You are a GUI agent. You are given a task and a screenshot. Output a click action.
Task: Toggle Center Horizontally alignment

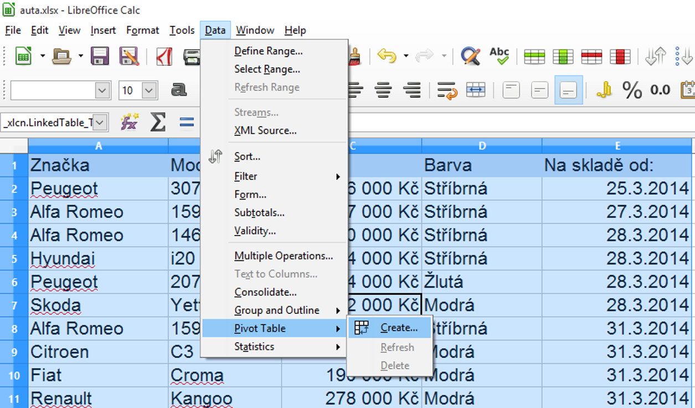383,90
